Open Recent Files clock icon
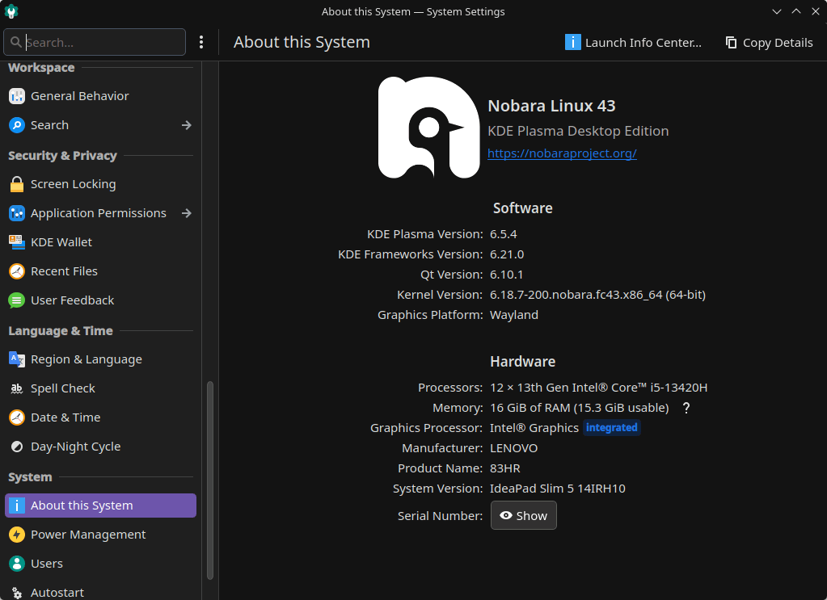Viewport: 827px width, 600px height. pos(17,271)
